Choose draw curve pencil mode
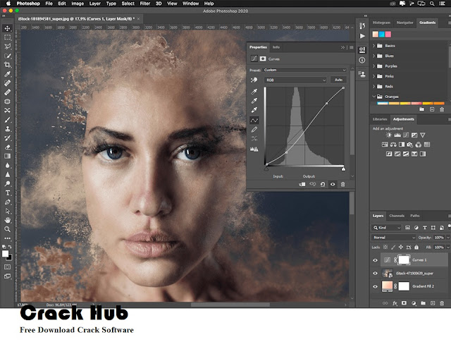Image resolution: width=451 pixels, height=342 pixels. click(254, 130)
